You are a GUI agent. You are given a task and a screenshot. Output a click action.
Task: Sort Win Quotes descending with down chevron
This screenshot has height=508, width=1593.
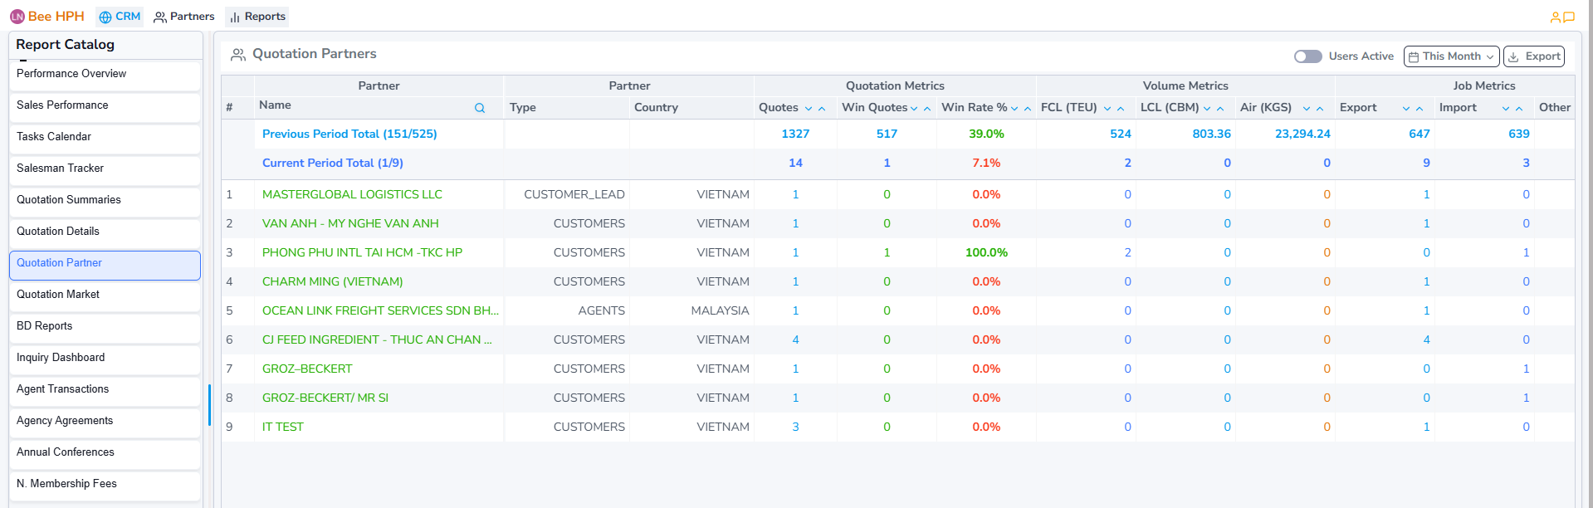click(x=914, y=109)
